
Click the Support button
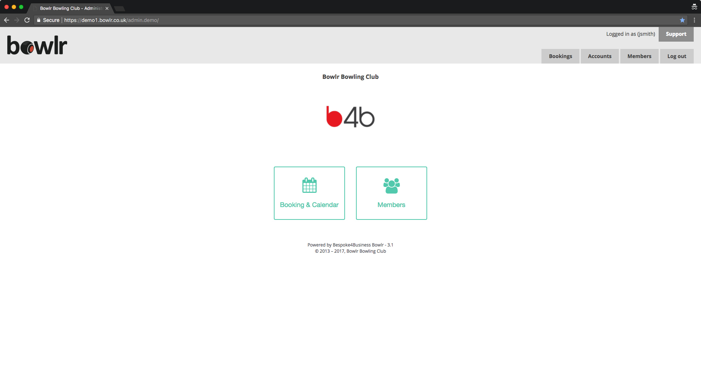point(676,34)
